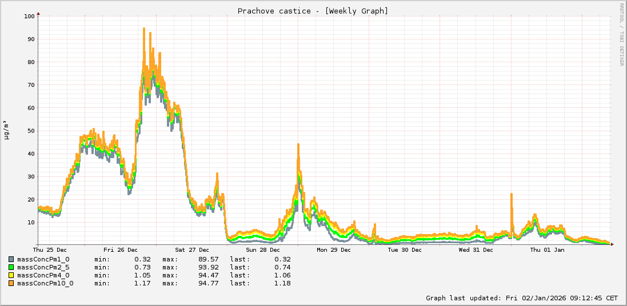Click the red arrow at x-axis end

[x=612, y=244]
